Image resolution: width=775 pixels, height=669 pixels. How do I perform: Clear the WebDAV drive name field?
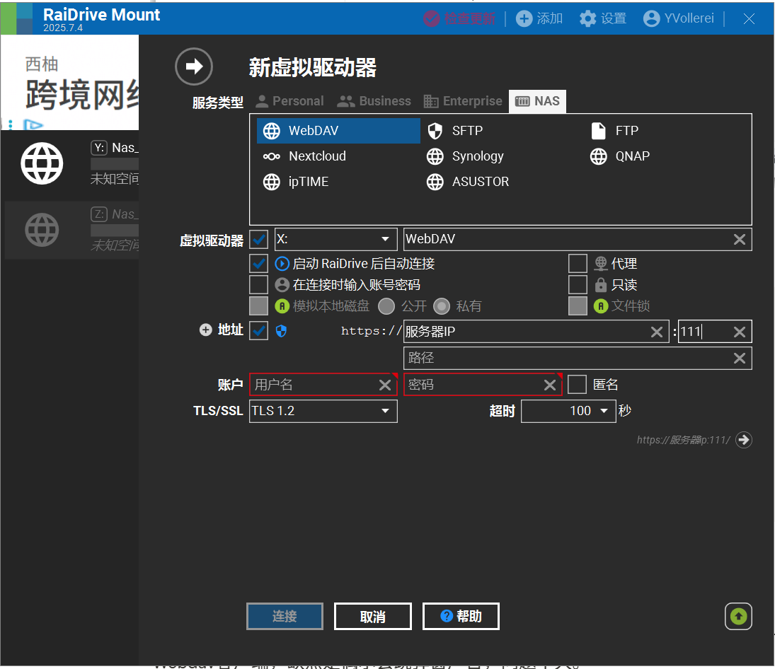click(740, 240)
